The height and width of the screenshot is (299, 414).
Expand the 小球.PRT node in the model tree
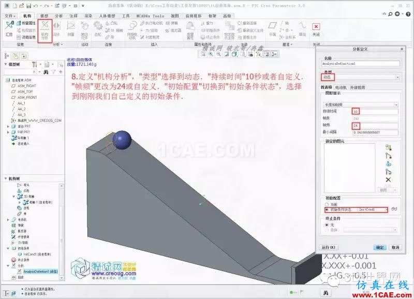tap(8, 132)
